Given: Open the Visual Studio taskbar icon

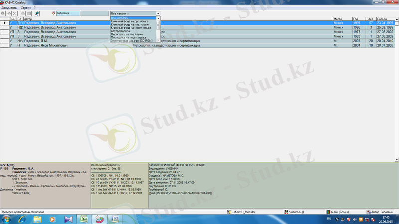Looking at the screenshot, I should (x=68, y=219).
